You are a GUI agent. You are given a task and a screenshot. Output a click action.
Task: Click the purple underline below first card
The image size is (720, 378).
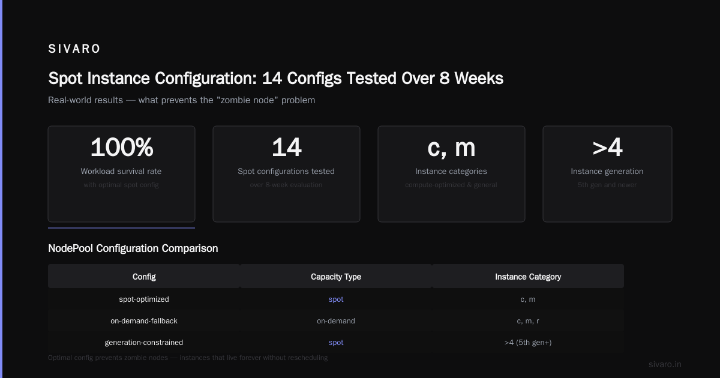coord(121,228)
